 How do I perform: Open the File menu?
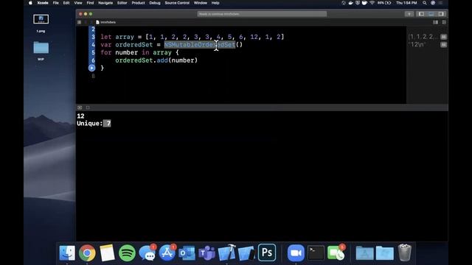tap(56, 3)
